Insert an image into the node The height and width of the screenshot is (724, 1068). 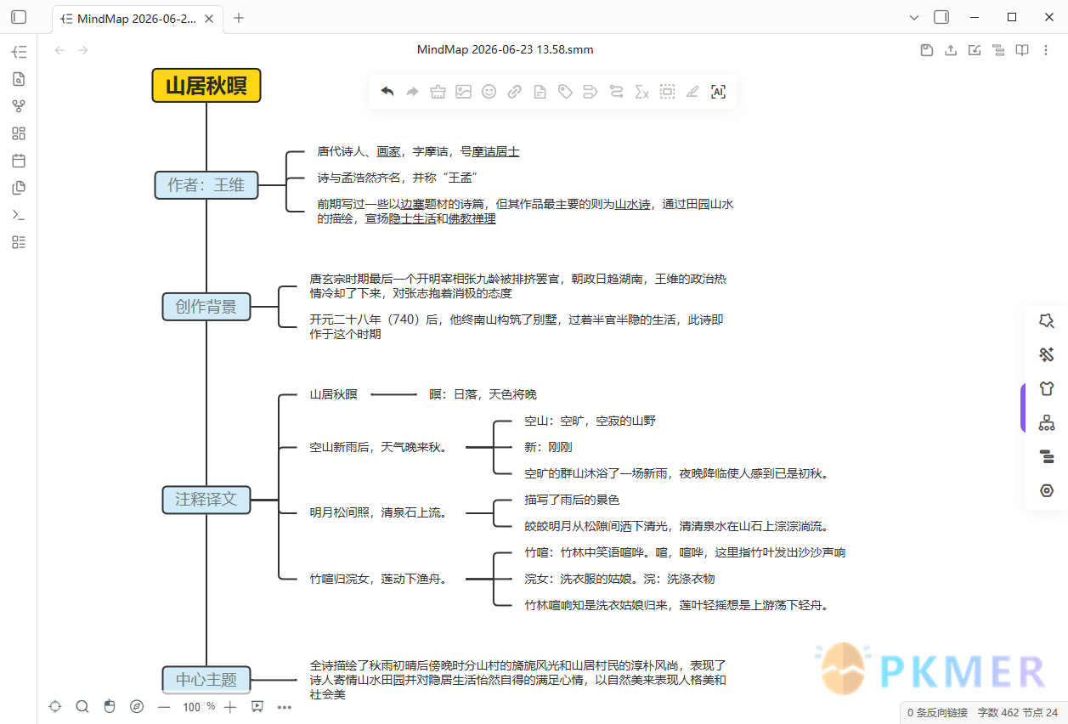463,92
